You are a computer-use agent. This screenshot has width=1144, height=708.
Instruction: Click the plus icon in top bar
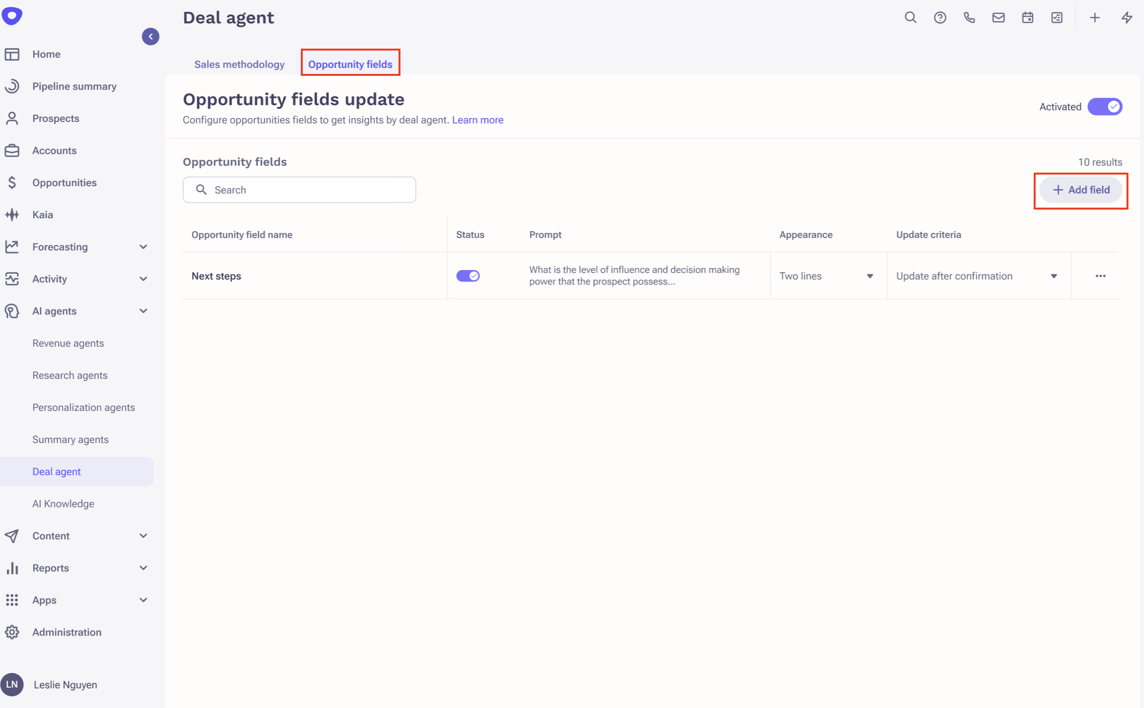point(1094,18)
